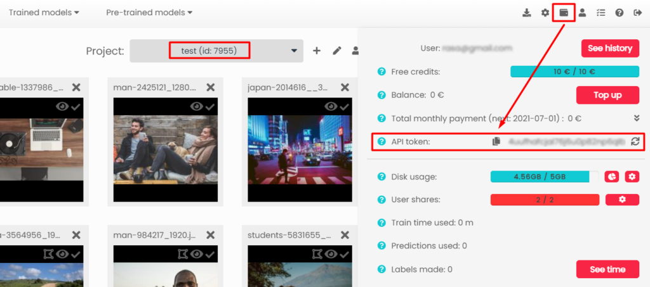650x287 pixels.
Task: Toggle eye icon on japan-2014616 image
Action: click(x=331, y=106)
